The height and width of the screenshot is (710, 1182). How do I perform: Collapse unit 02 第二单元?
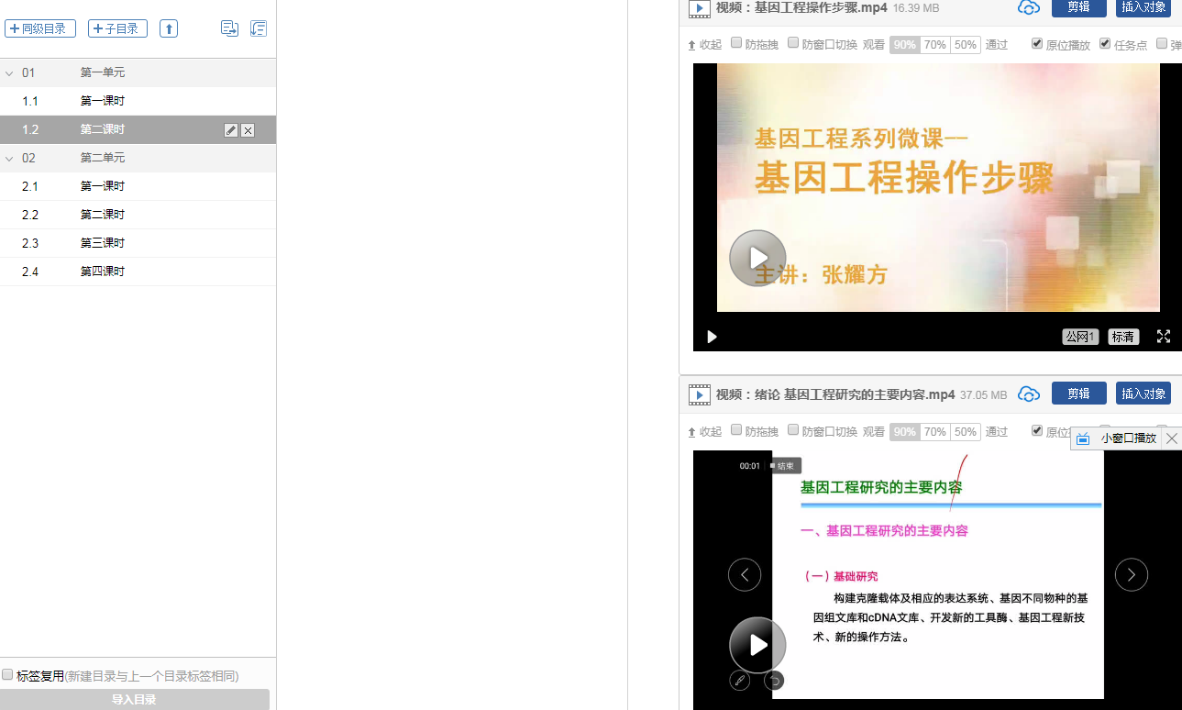point(9,159)
